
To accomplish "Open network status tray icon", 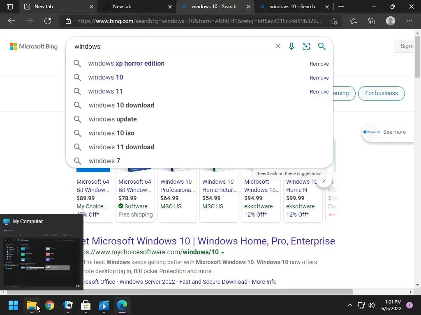I will point(361,305).
